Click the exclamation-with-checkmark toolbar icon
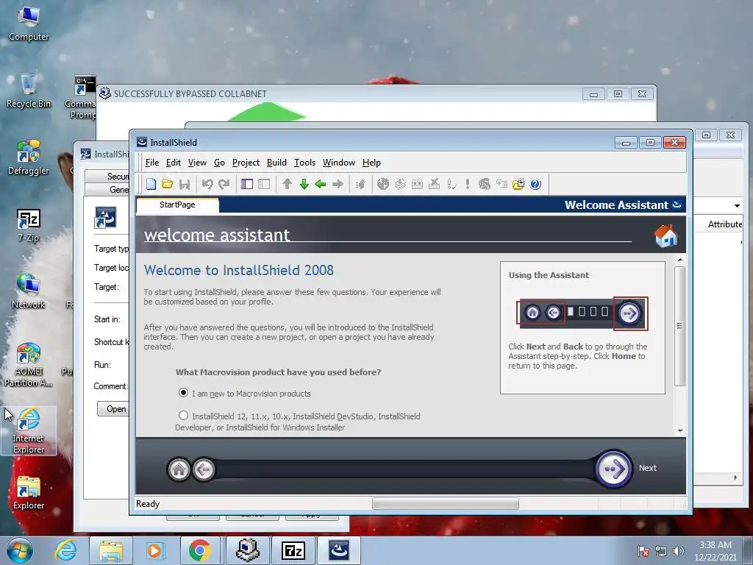The height and width of the screenshot is (565, 753). tap(451, 184)
